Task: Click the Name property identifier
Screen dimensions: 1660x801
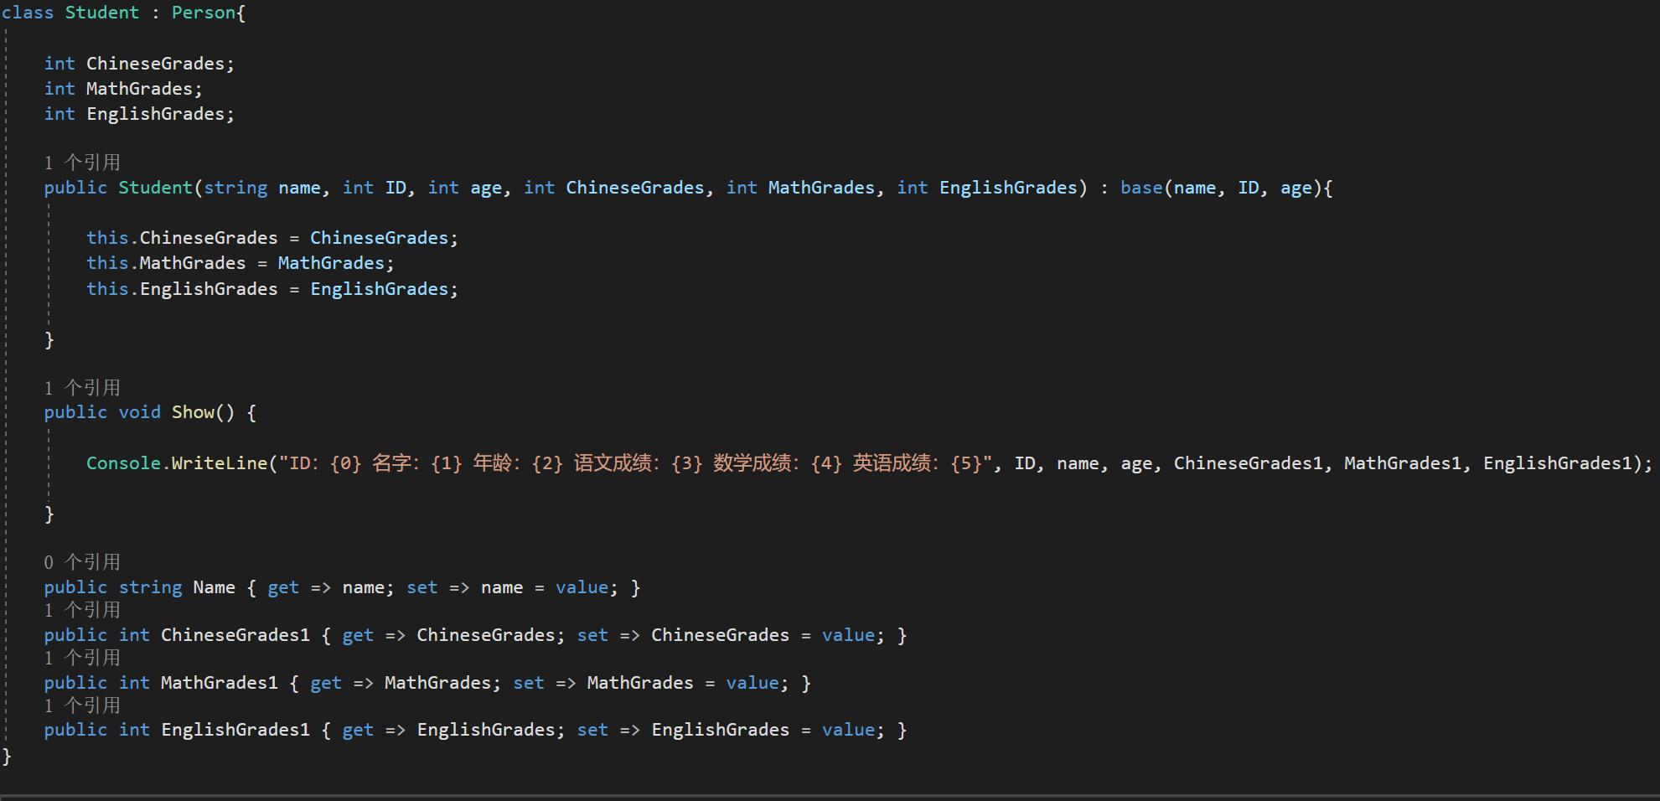Action: tap(214, 587)
